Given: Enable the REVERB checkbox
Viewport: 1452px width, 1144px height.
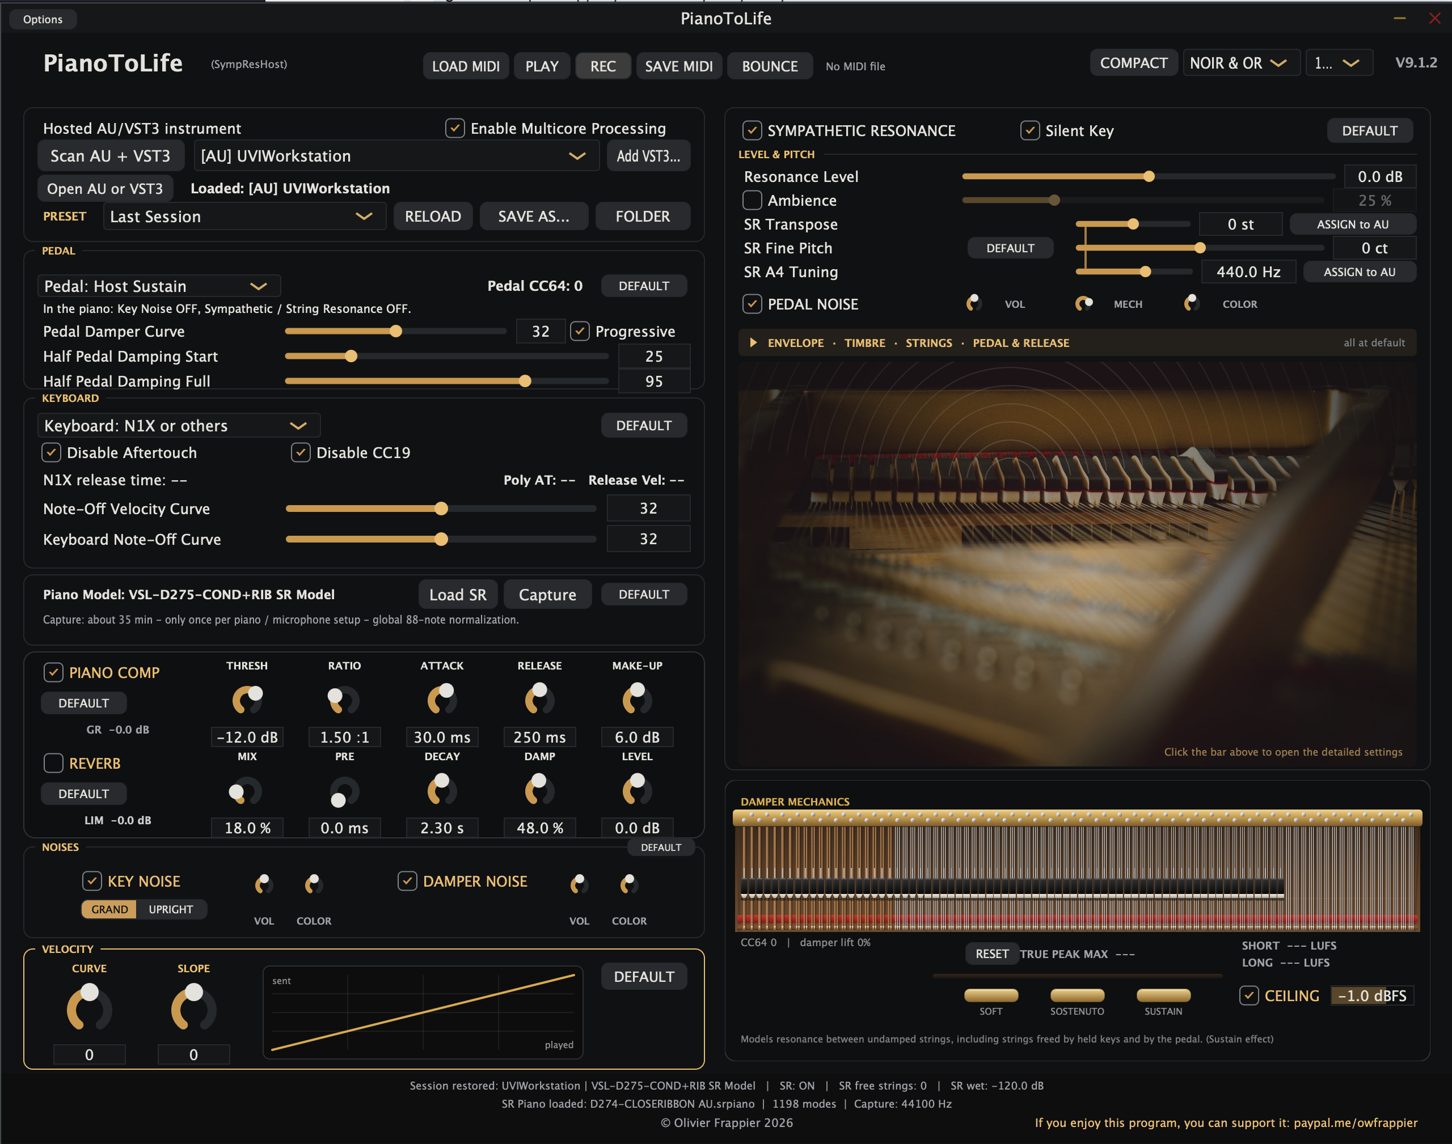Looking at the screenshot, I should click(53, 763).
